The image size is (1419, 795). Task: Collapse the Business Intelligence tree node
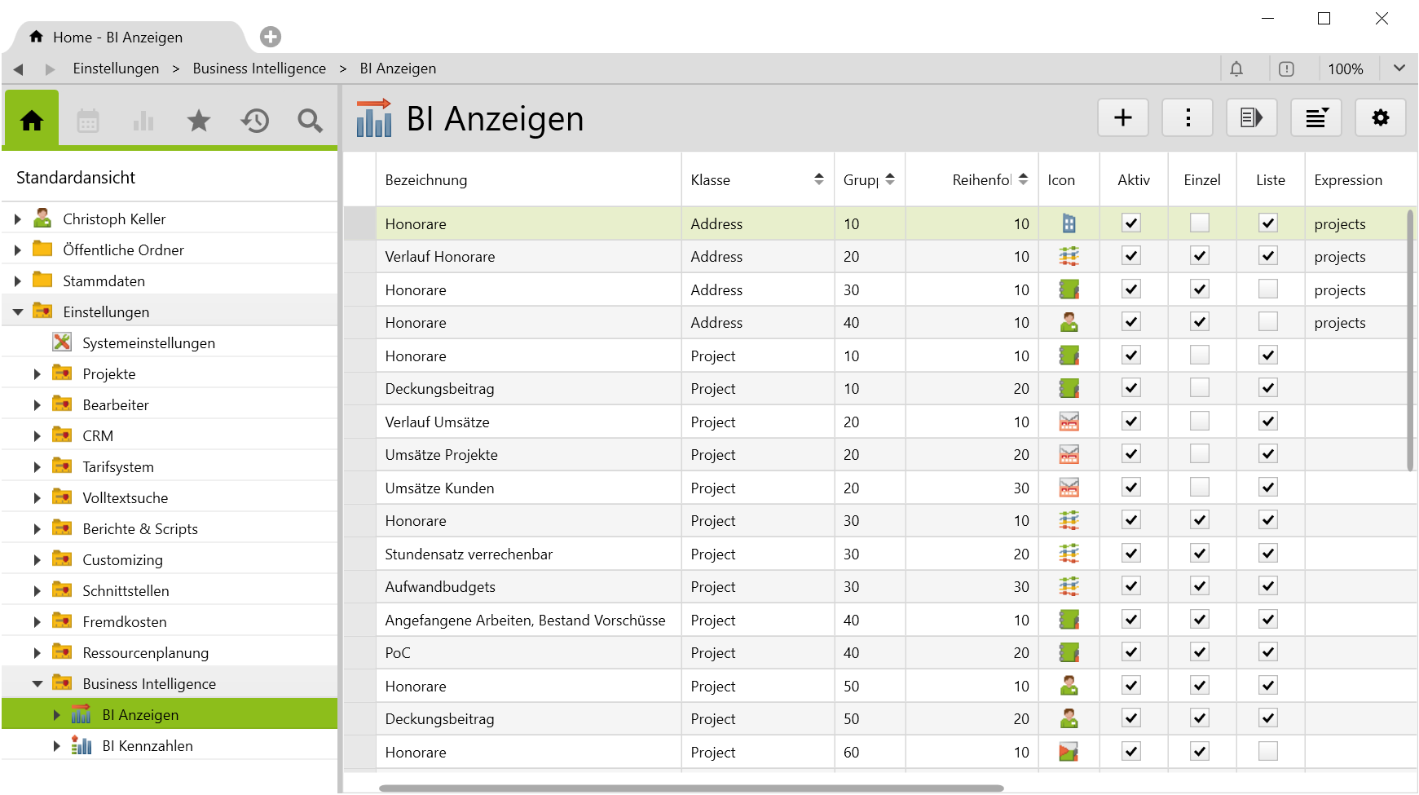click(37, 684)
